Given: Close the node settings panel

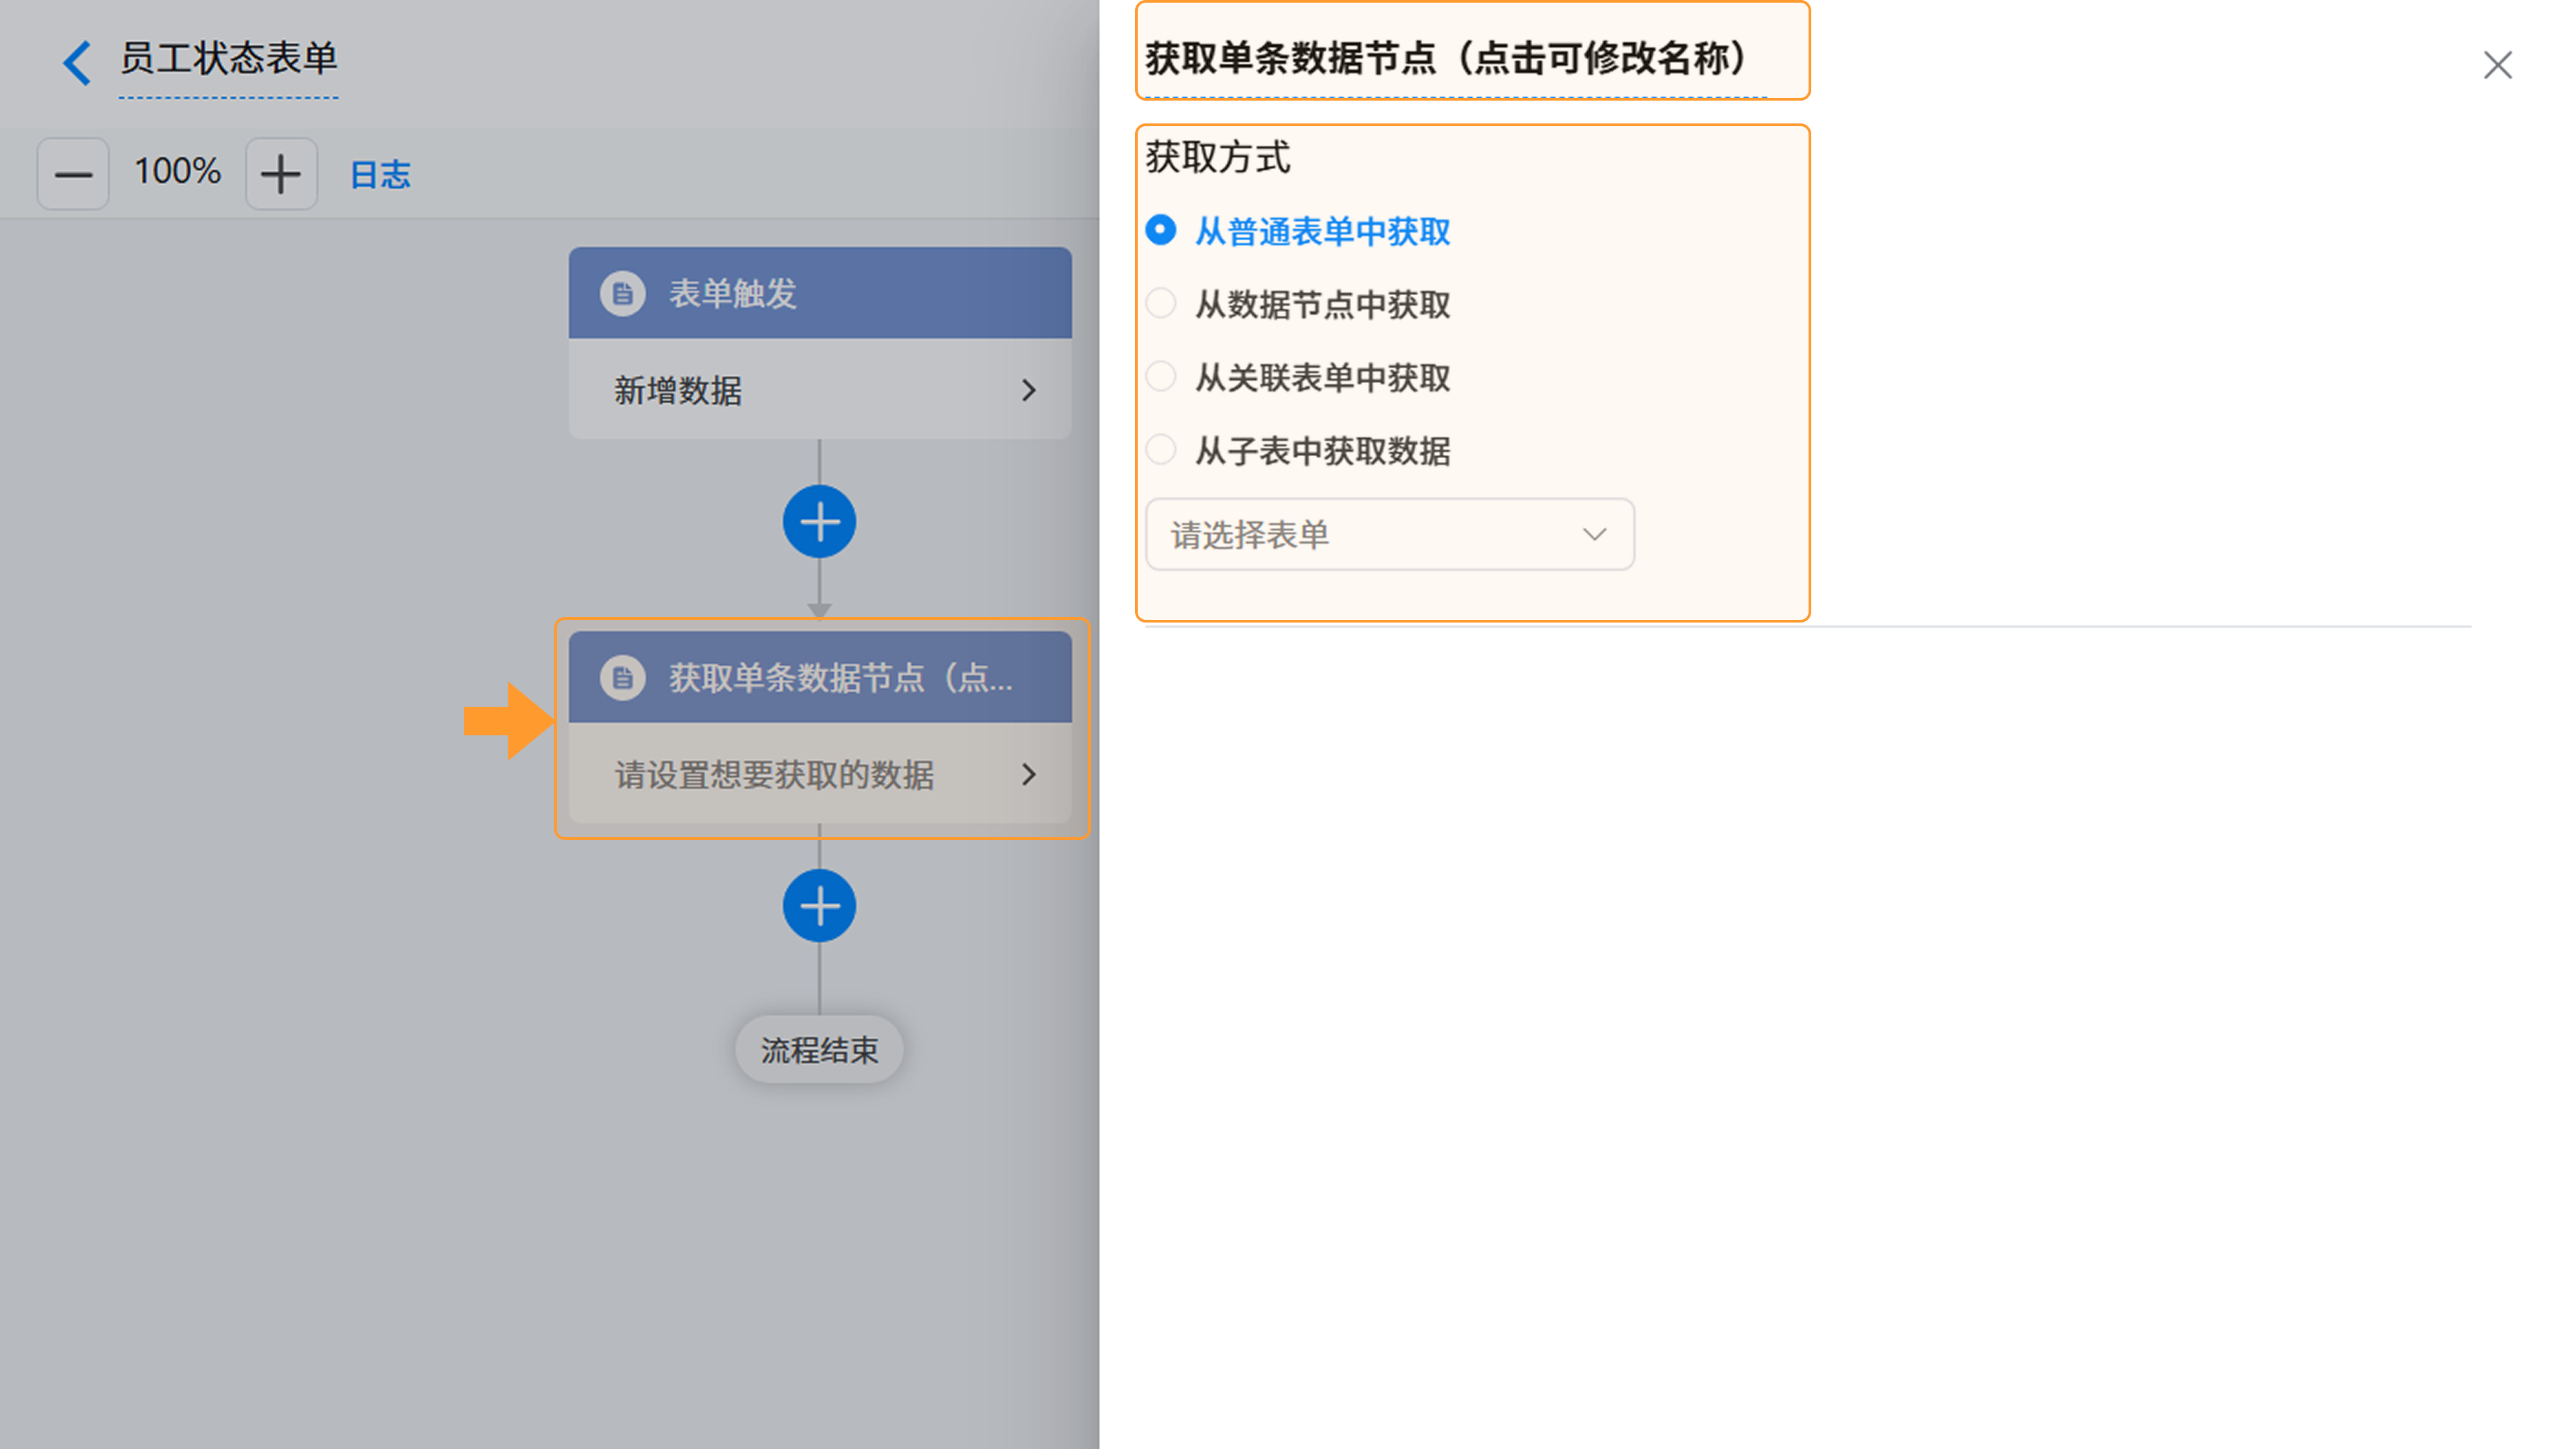Looking at the screenshot, I should [2498, 65].
